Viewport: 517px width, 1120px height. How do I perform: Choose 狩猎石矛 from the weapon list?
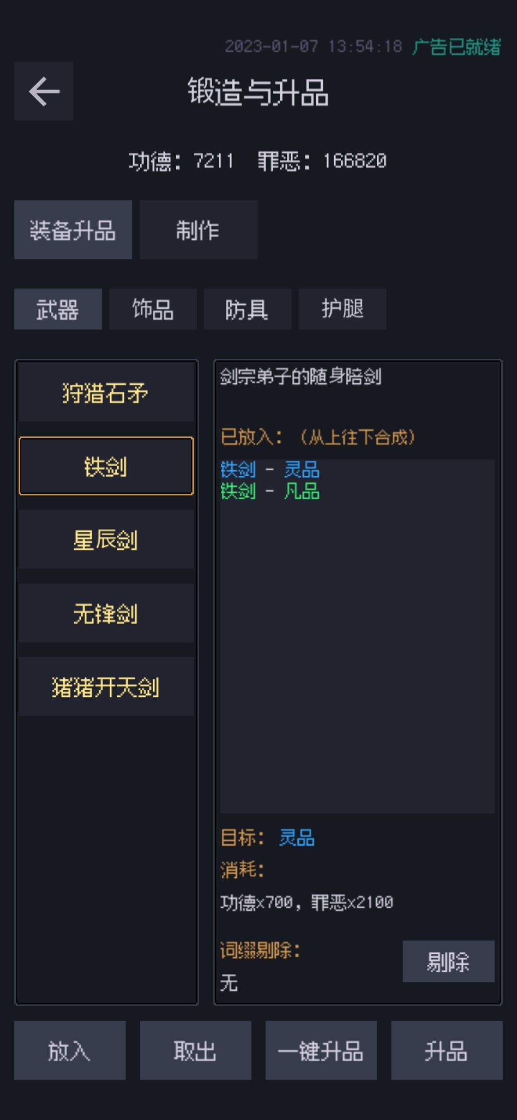point(106,393)
